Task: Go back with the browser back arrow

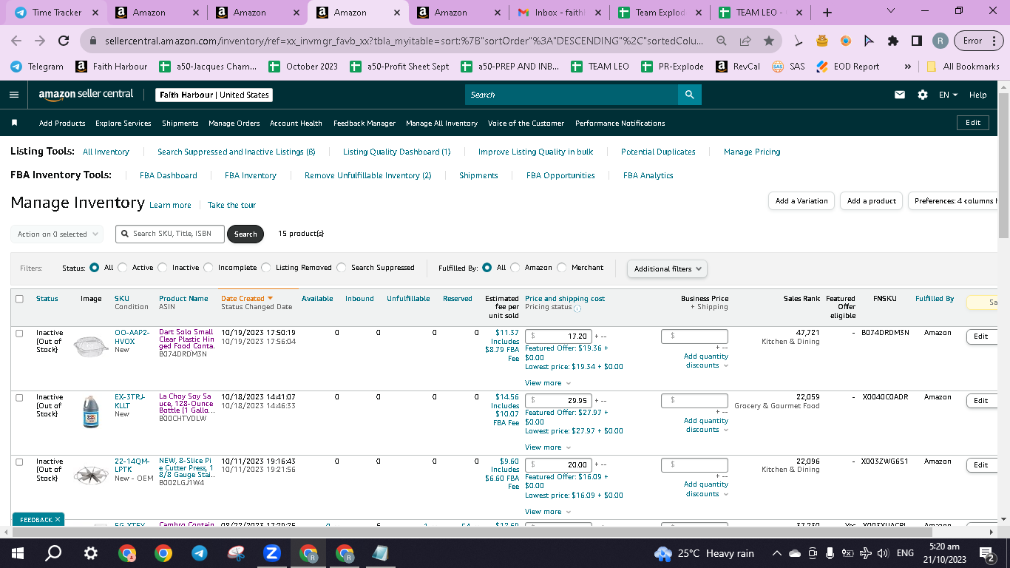Action: [16, 41]
